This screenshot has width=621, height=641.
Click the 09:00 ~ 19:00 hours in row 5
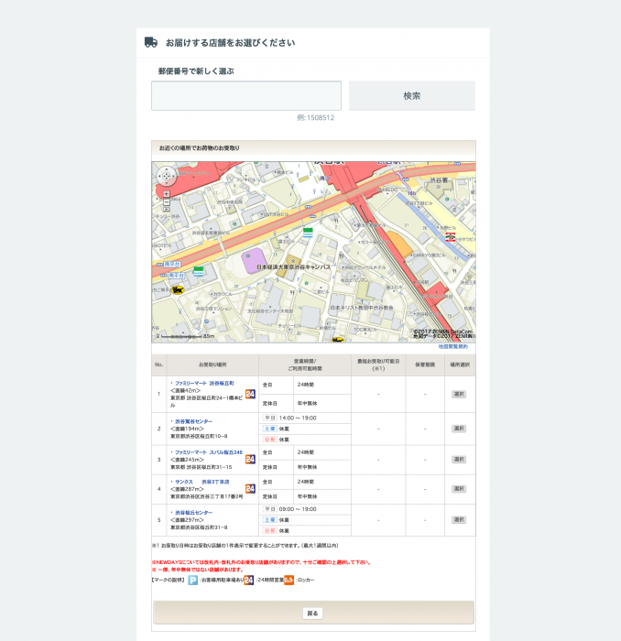click(x=298, y=509)
